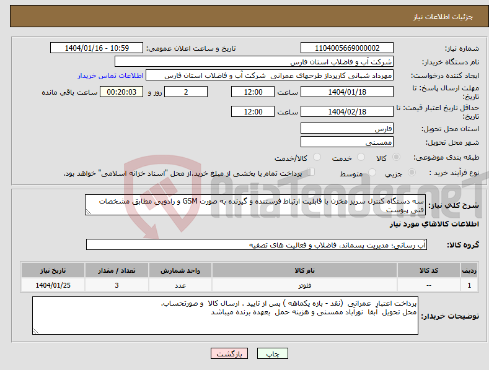489x370 pixels.
Task: Select the کالا/خدمت radio button
Action: [x=317, y=157]
